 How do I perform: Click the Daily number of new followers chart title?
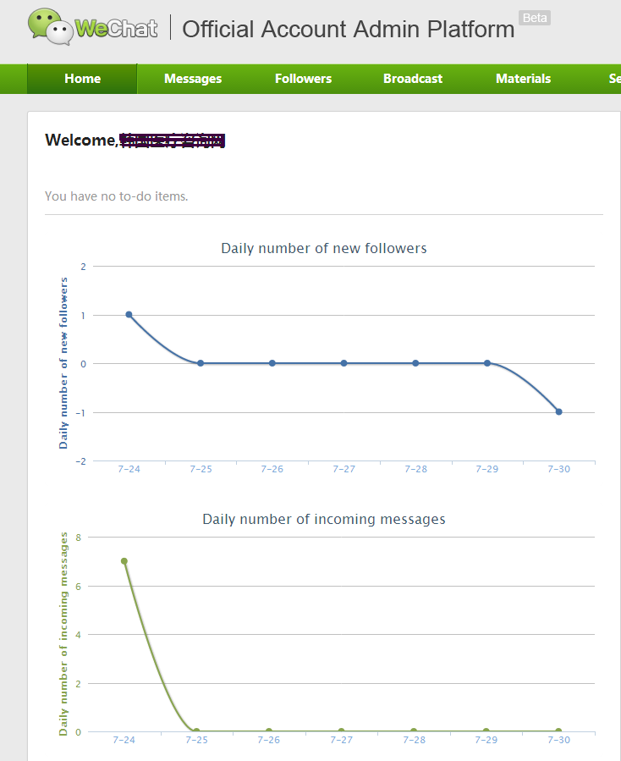click(324, 248)
